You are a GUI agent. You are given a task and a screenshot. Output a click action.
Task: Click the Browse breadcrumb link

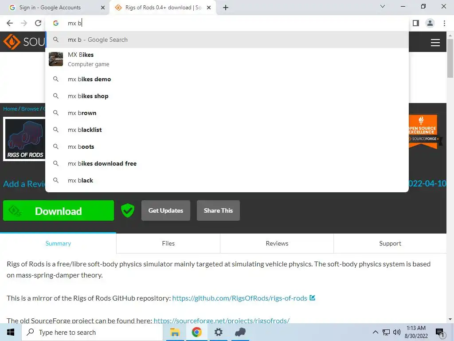[x=30, y=109]
